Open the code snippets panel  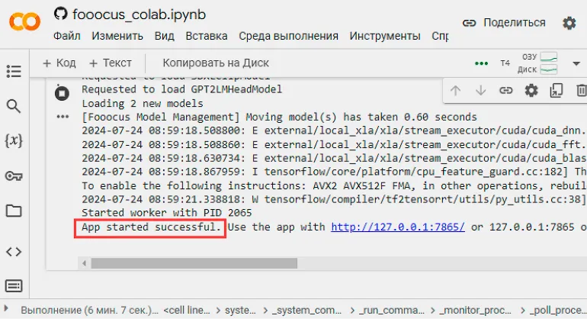click(x=14, y=251)
